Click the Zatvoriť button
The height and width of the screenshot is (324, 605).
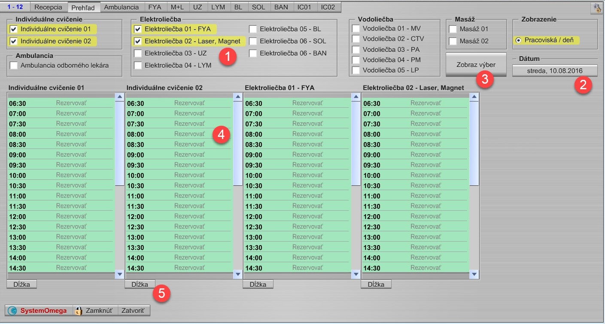click(134, 311)
